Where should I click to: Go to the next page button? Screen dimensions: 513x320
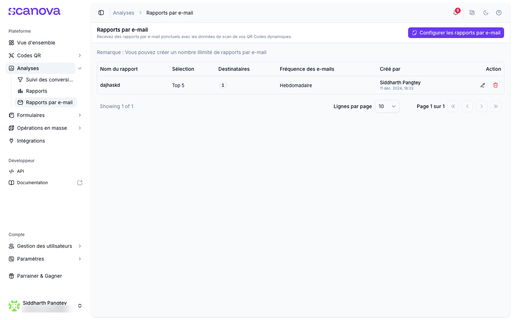482,106
